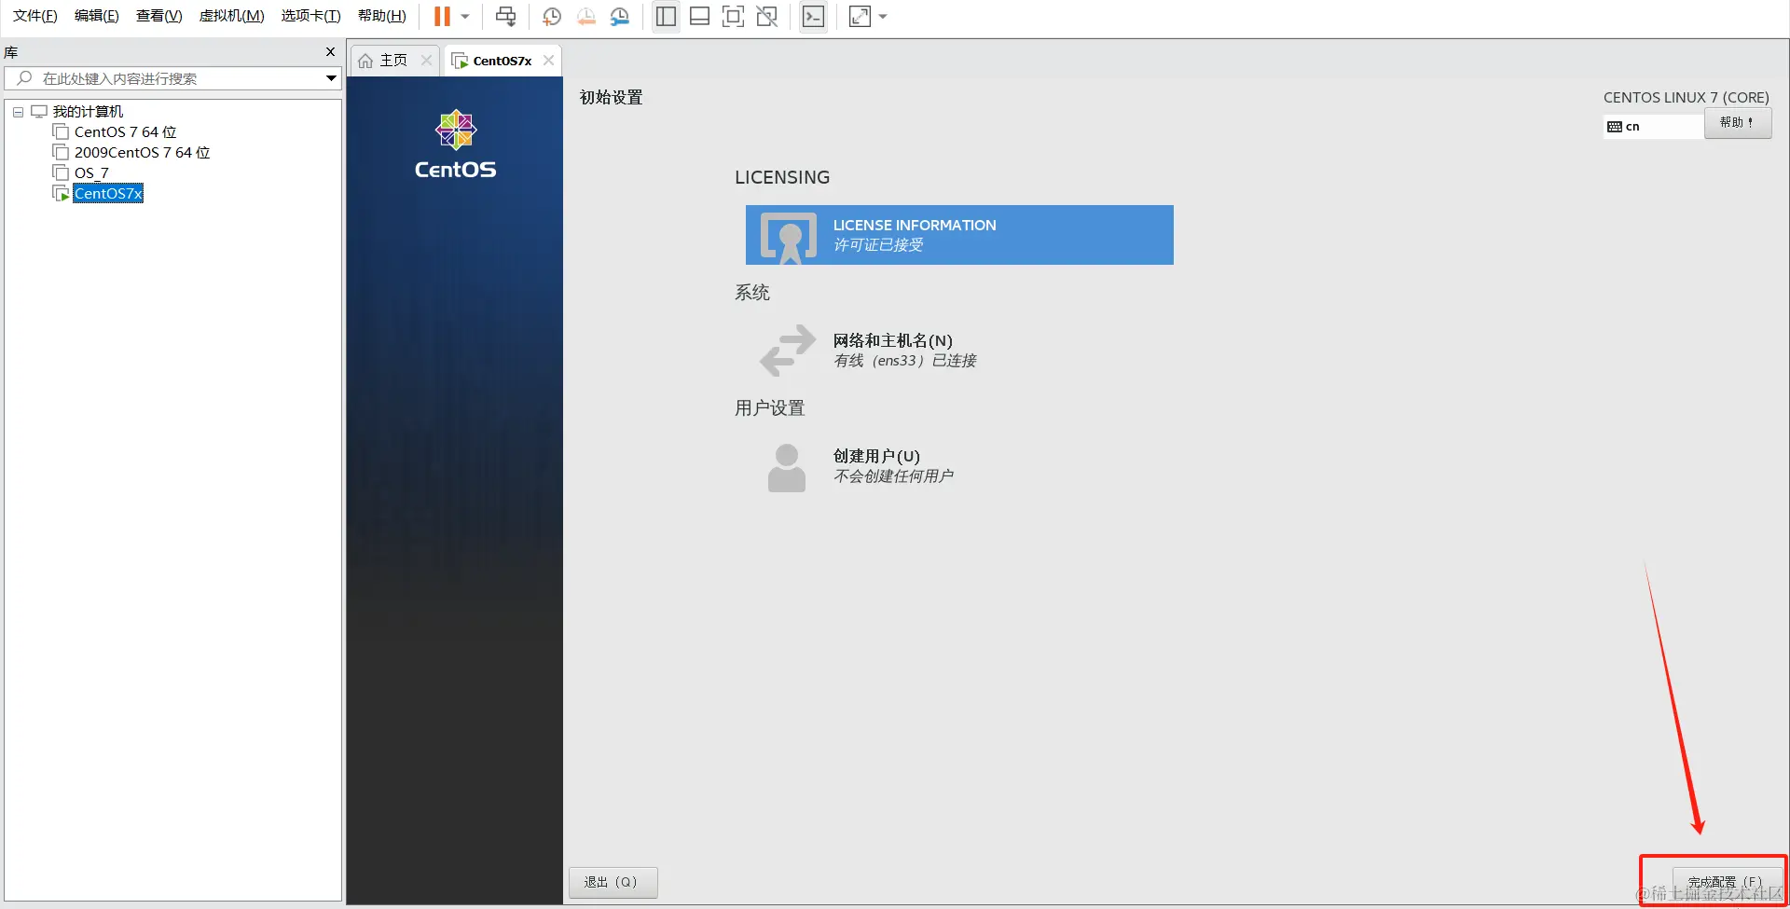Pause the running virtual machine
Viewport: 1790px width, 909px height.
point(442,16)
